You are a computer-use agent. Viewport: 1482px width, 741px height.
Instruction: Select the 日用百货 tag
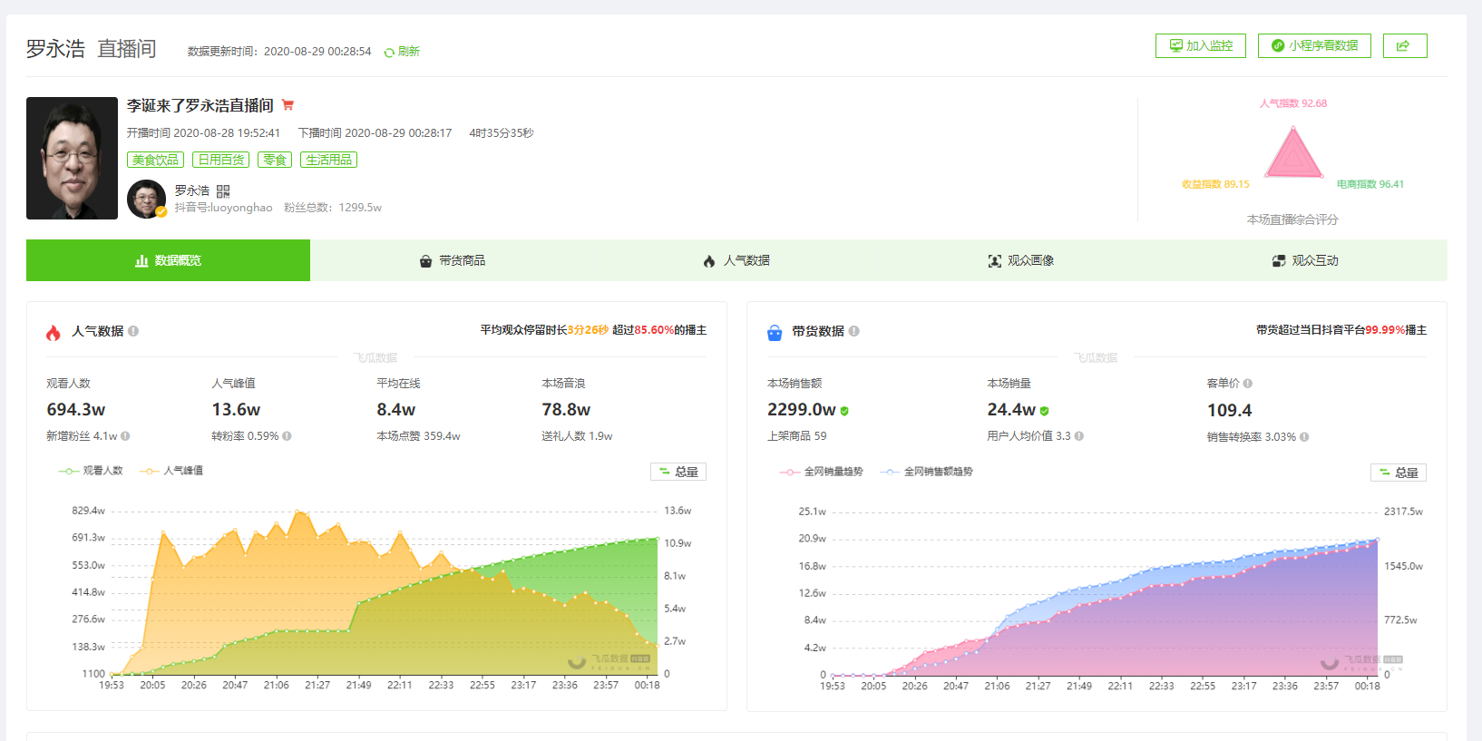[x=220, y=160]
